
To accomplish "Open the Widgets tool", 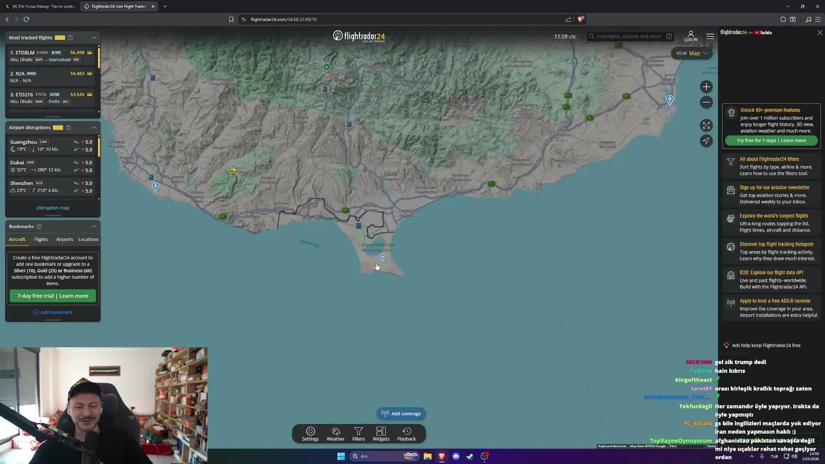I will 381,434.
